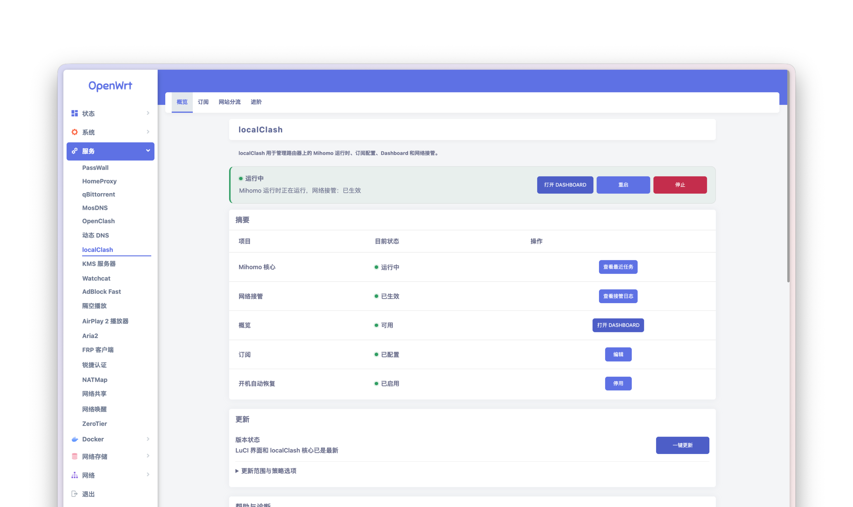Open 网络唤醒 page
Viewport: 853px width, 507px height.
click(95, 409)
